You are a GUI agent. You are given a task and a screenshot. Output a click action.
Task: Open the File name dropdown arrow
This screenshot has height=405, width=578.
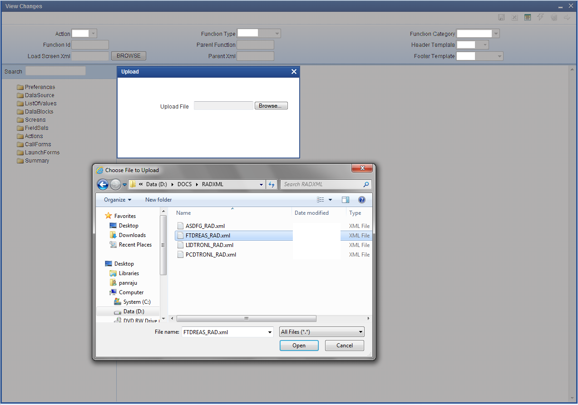click(270, 332)
